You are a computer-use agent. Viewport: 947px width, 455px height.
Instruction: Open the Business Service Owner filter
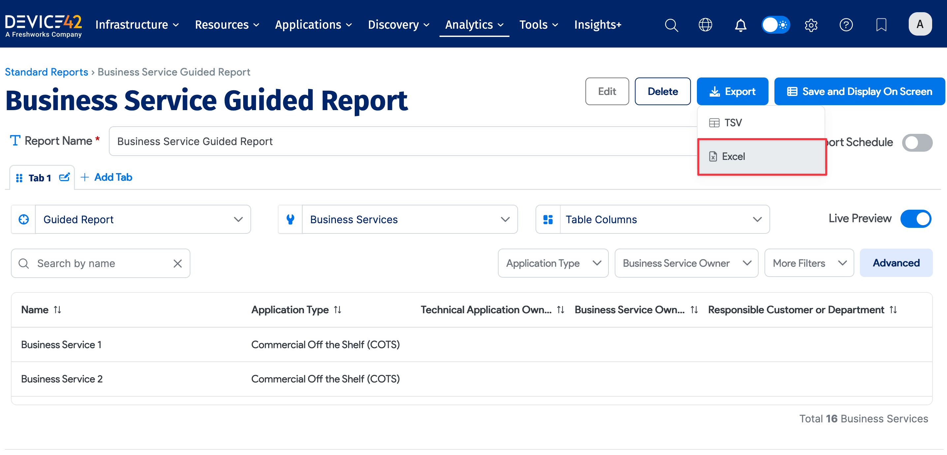point(686,263)
